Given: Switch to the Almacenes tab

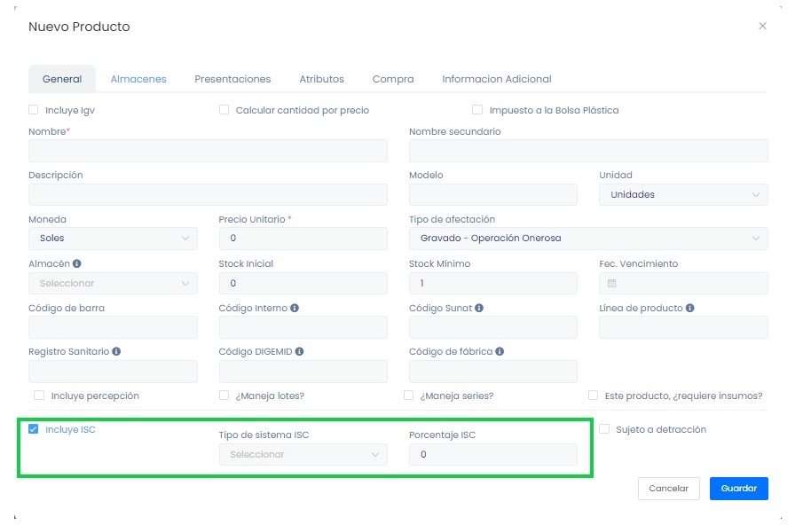Looking at the screenshot, I should point(138,79).
